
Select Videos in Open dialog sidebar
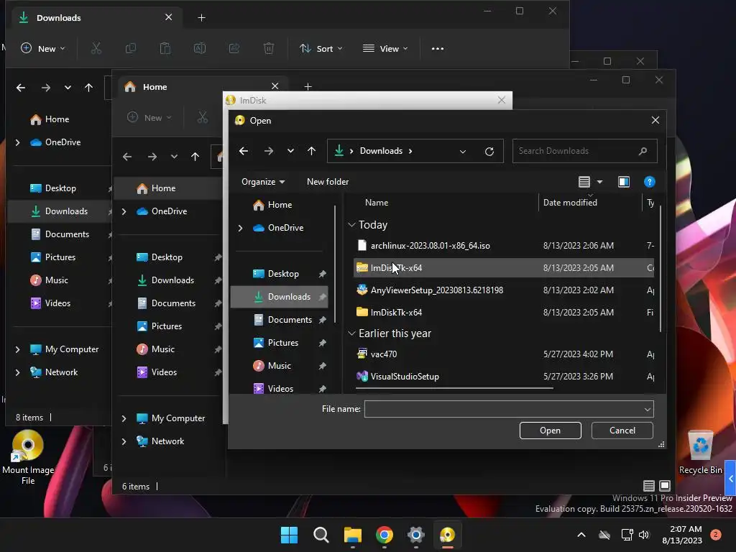(280, 389)
